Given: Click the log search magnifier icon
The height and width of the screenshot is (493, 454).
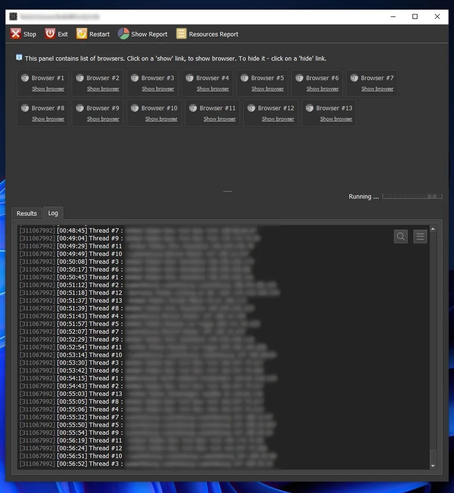Looking at the screenshot, I should click(401, 236).
